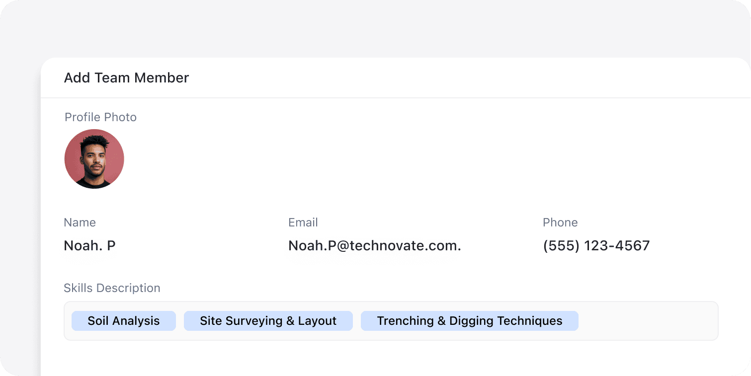Click the word "Trenching" in the last skill tag
This screenshot has height=376, width=751.
coord(405,321)
